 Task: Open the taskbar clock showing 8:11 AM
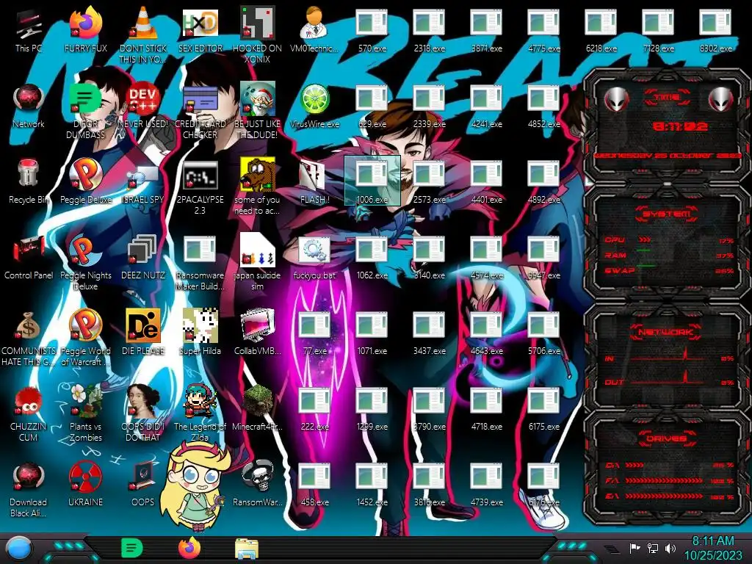pyautogui.click(x=713, y=548)
